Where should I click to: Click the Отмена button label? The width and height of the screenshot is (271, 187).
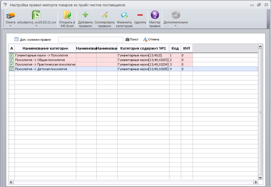pyautogui.click(x=154, y=39)
